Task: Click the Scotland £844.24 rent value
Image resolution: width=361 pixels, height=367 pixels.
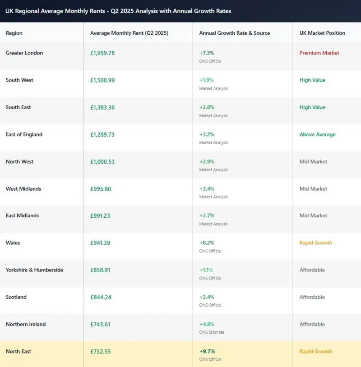Action: click(100, 297)
